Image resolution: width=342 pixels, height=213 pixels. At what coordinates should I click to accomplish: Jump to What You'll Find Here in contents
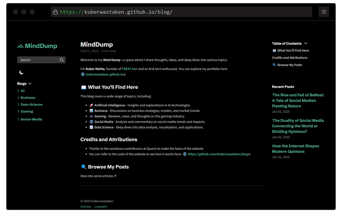[290, 51]
